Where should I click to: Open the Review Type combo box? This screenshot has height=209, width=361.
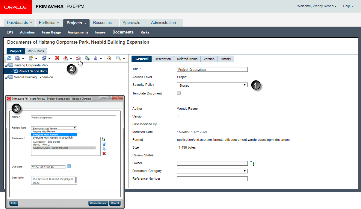point(54,128)
